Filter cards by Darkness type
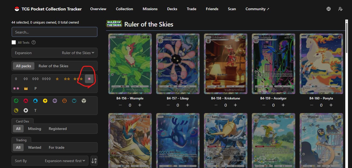The image size is (352, 168). 74,101
